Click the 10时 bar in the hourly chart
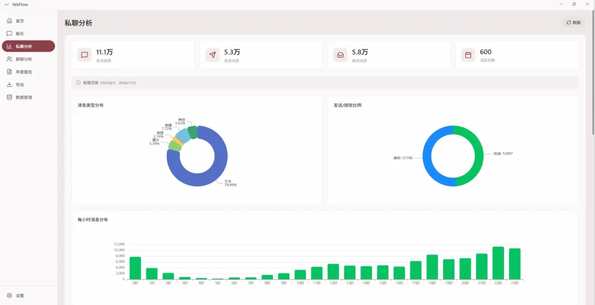Viewport: 595px width, 305px height. click(x=300, y=275)
